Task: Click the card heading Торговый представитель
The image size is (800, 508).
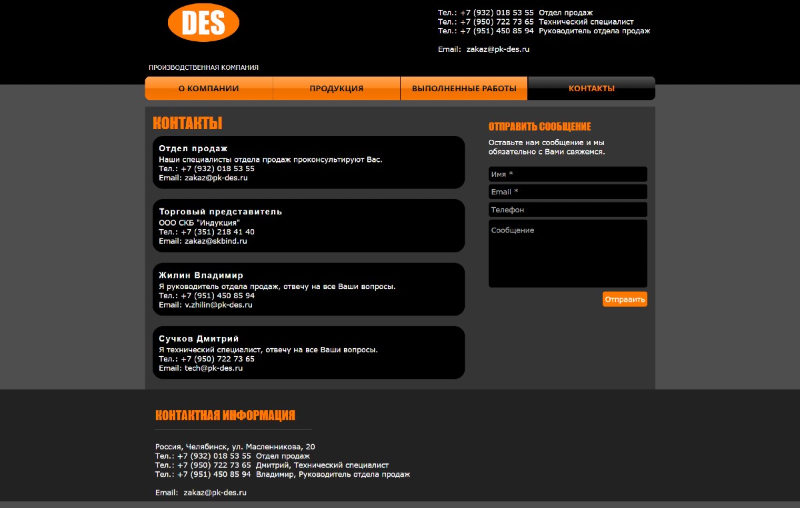Action: click(x=221, y=212)
